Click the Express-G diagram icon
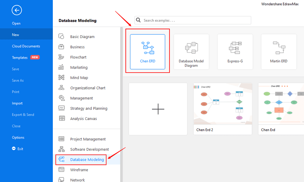This screenshot has width=304, height=182. [235, 48]
